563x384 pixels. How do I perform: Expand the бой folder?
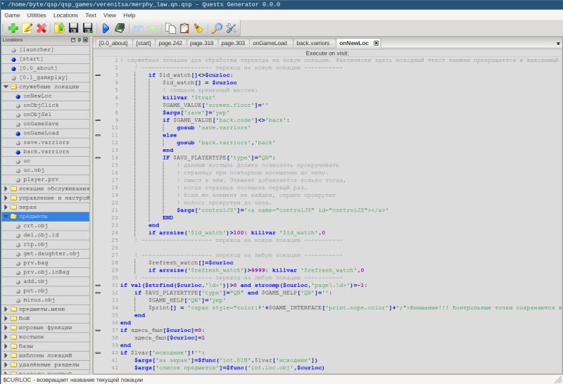tap(6, 319)
